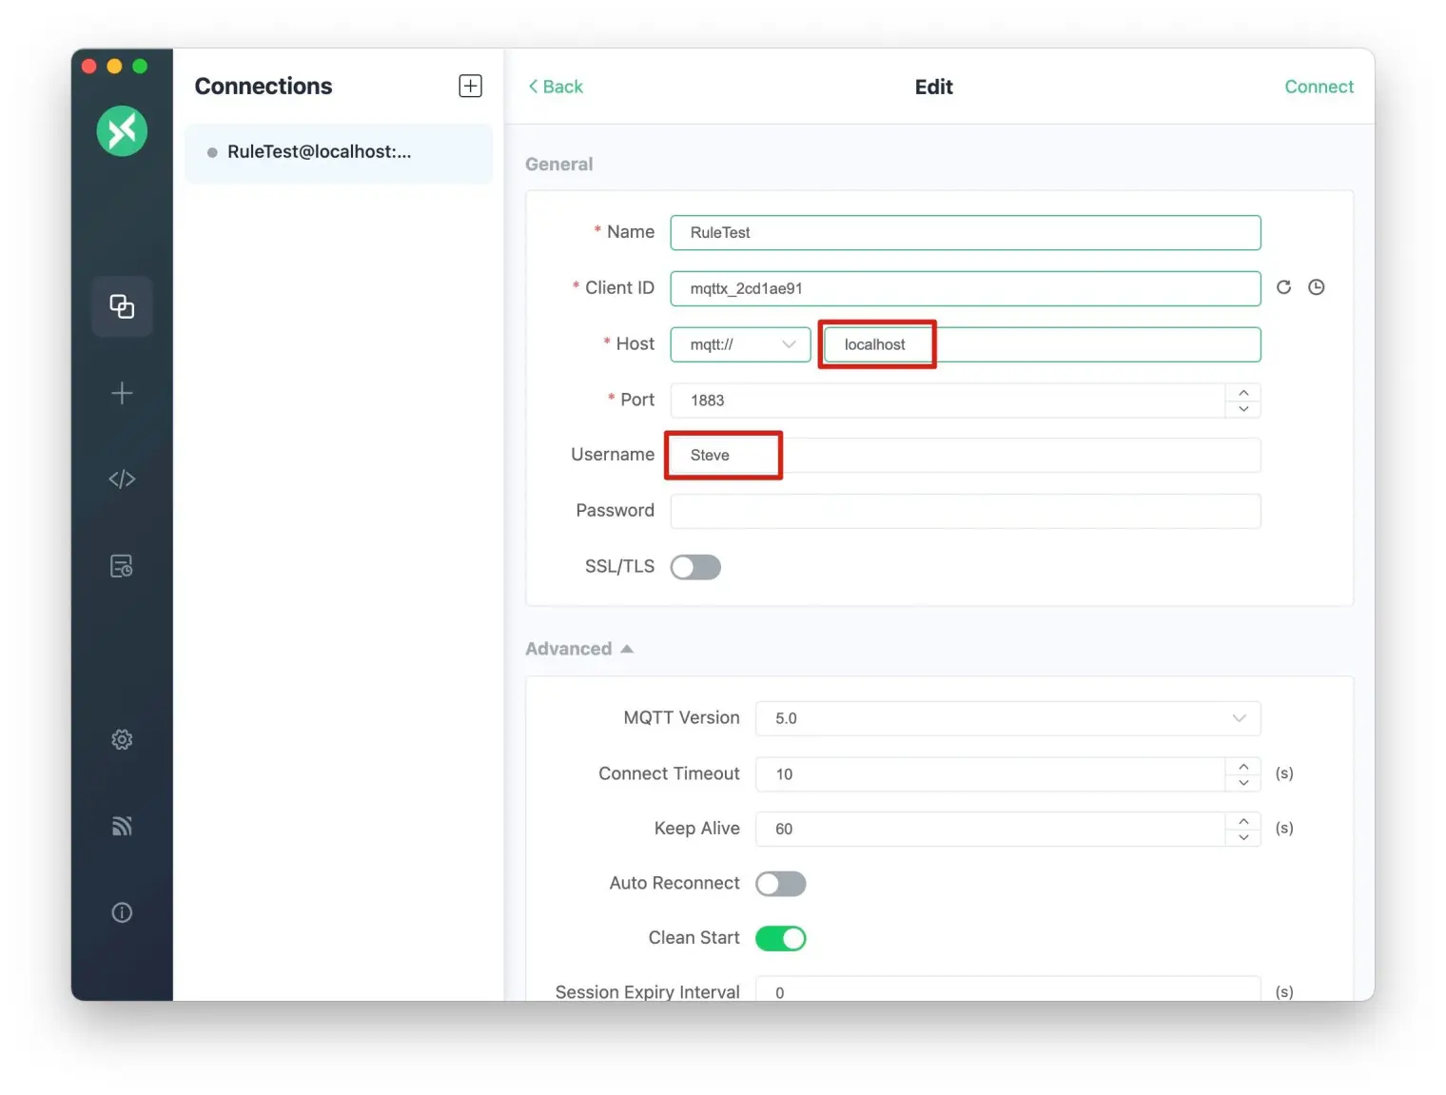Open the About page via the info icon
1446x1095 pixels.
click(121, 911)
